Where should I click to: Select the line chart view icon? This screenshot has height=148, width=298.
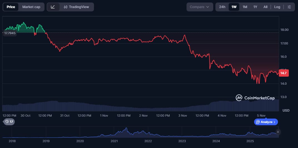53,7
